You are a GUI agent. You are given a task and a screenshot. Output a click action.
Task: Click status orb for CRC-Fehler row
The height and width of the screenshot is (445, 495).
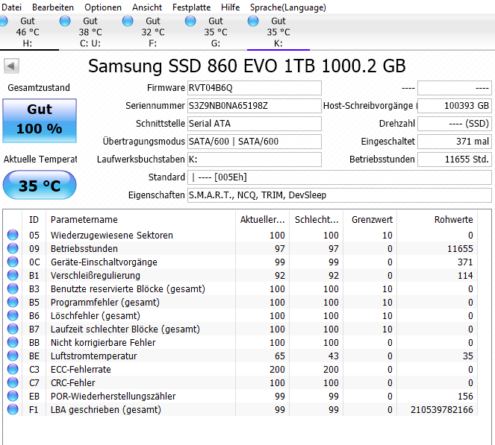pos(13,382)
